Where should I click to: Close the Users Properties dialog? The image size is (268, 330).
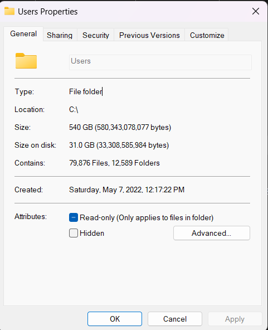coord(256,11)
